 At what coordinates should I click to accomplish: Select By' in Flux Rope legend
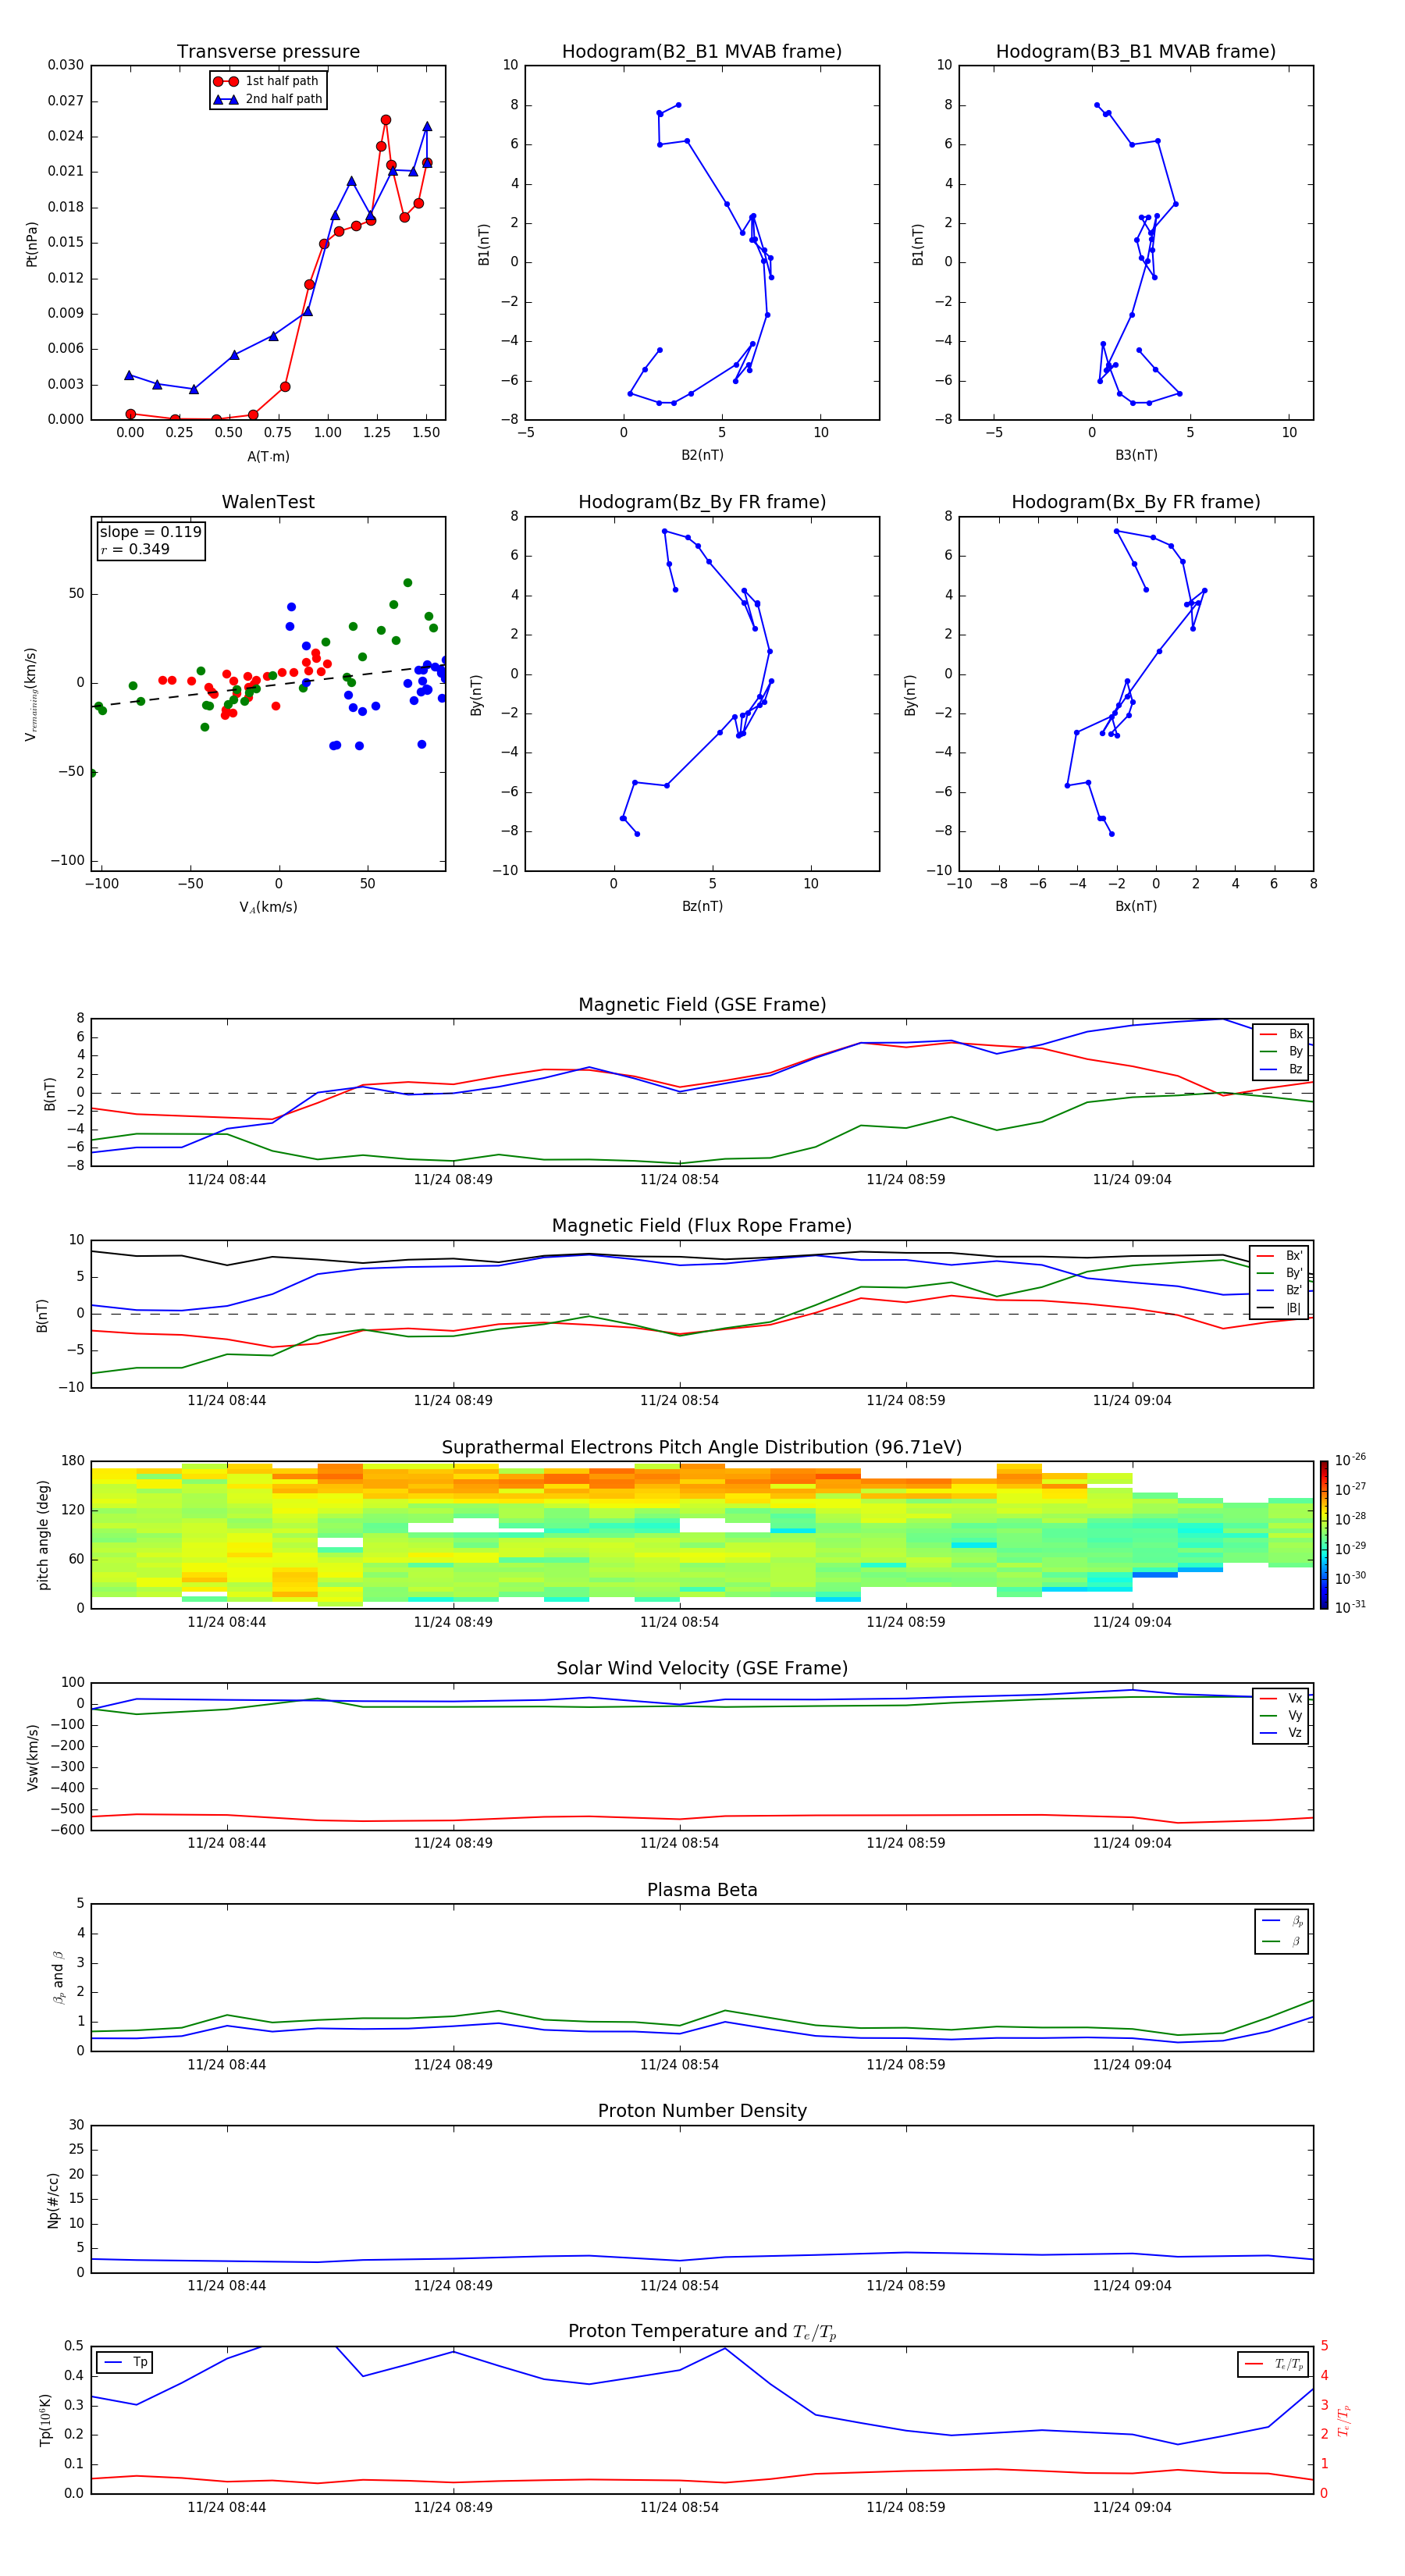point(1279,1273)
